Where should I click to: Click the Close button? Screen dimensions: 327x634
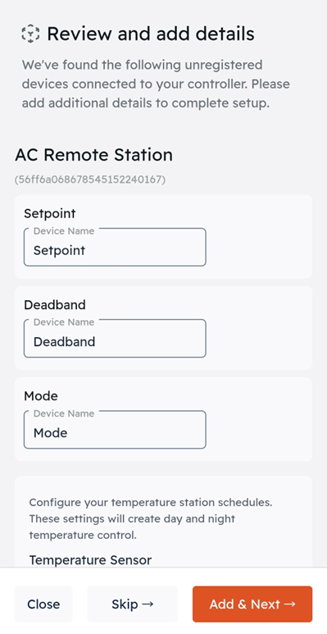[43, 604]
